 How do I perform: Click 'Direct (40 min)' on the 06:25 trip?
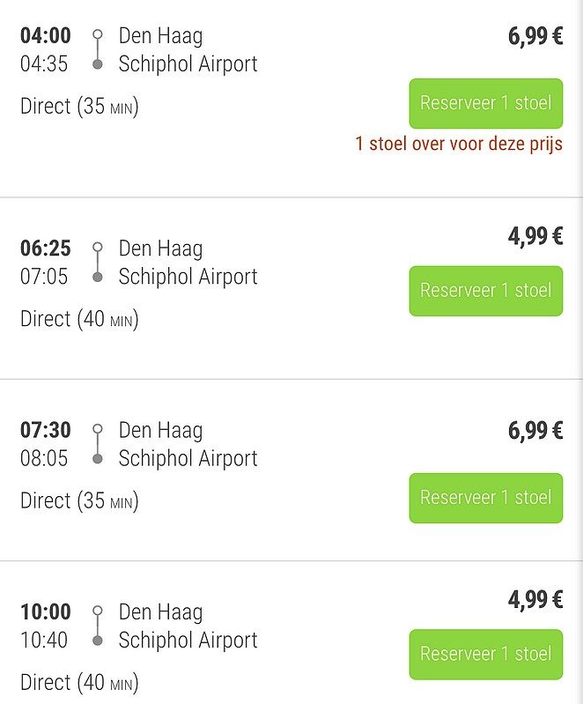[79, 319]
